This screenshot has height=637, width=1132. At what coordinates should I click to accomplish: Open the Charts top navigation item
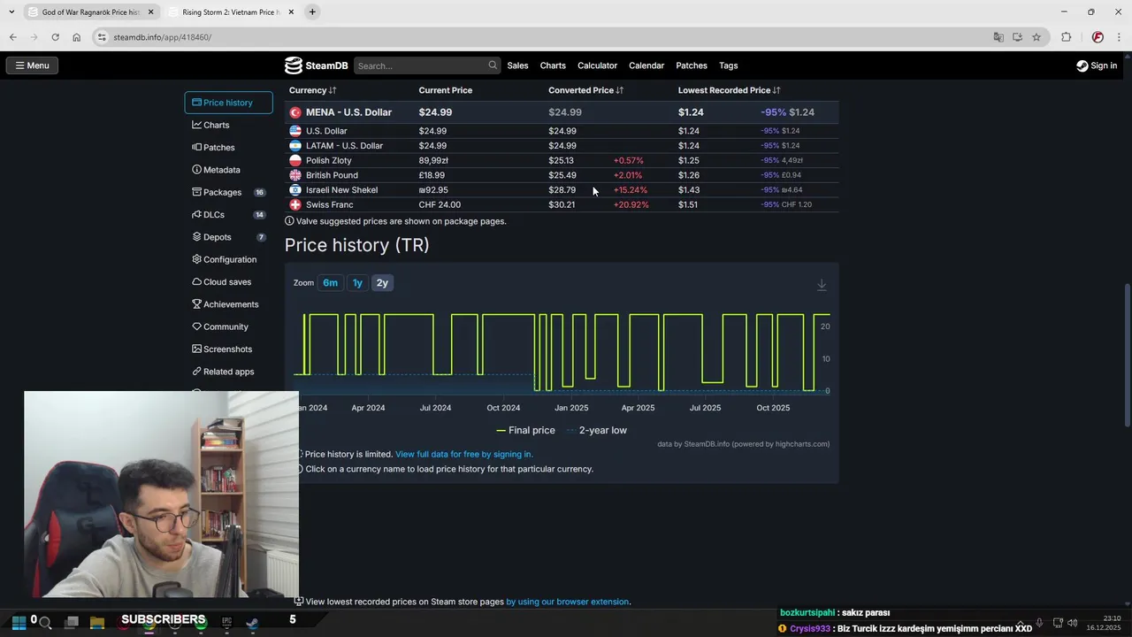[x=553, y=65]
